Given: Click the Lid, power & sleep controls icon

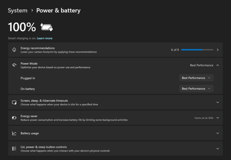Looking at the screenshot, I should click(x=14, y=149).
